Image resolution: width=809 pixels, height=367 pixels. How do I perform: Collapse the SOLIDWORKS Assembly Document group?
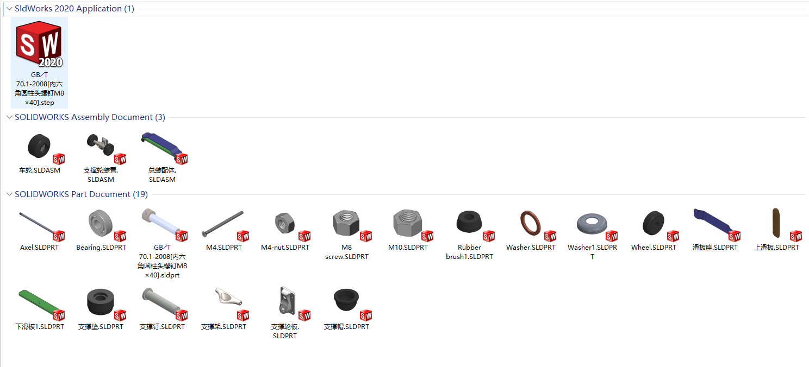pyautogui.click(x=9, y=117)
